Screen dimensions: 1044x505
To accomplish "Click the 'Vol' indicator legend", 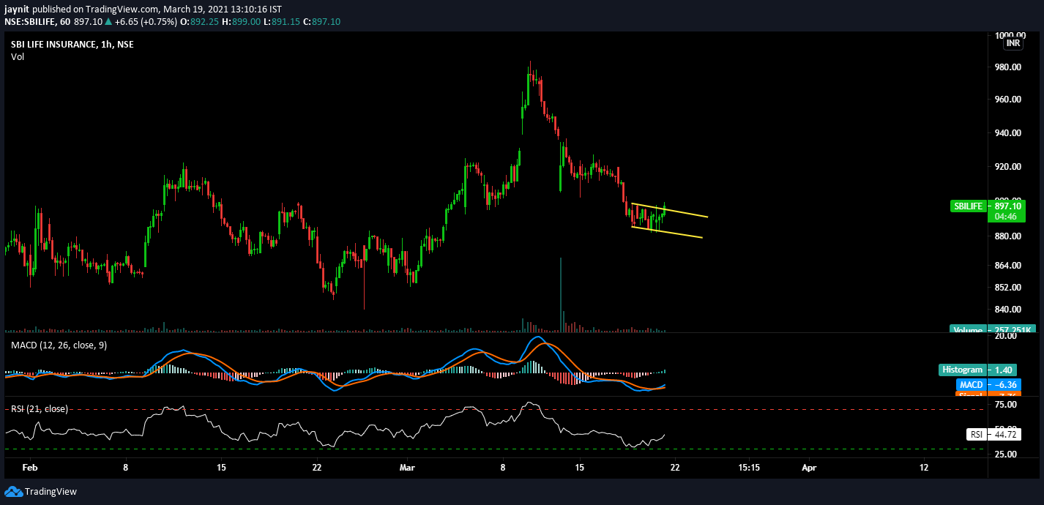I will coord(18,57).
